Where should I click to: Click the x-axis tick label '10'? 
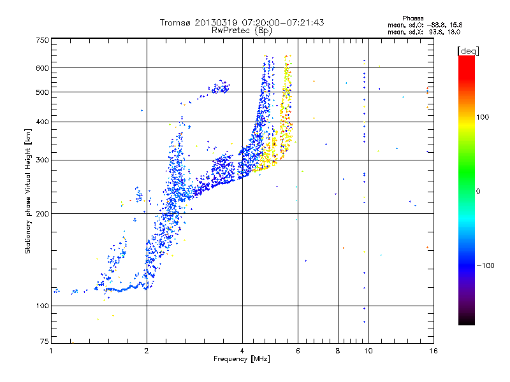(368, 351)
